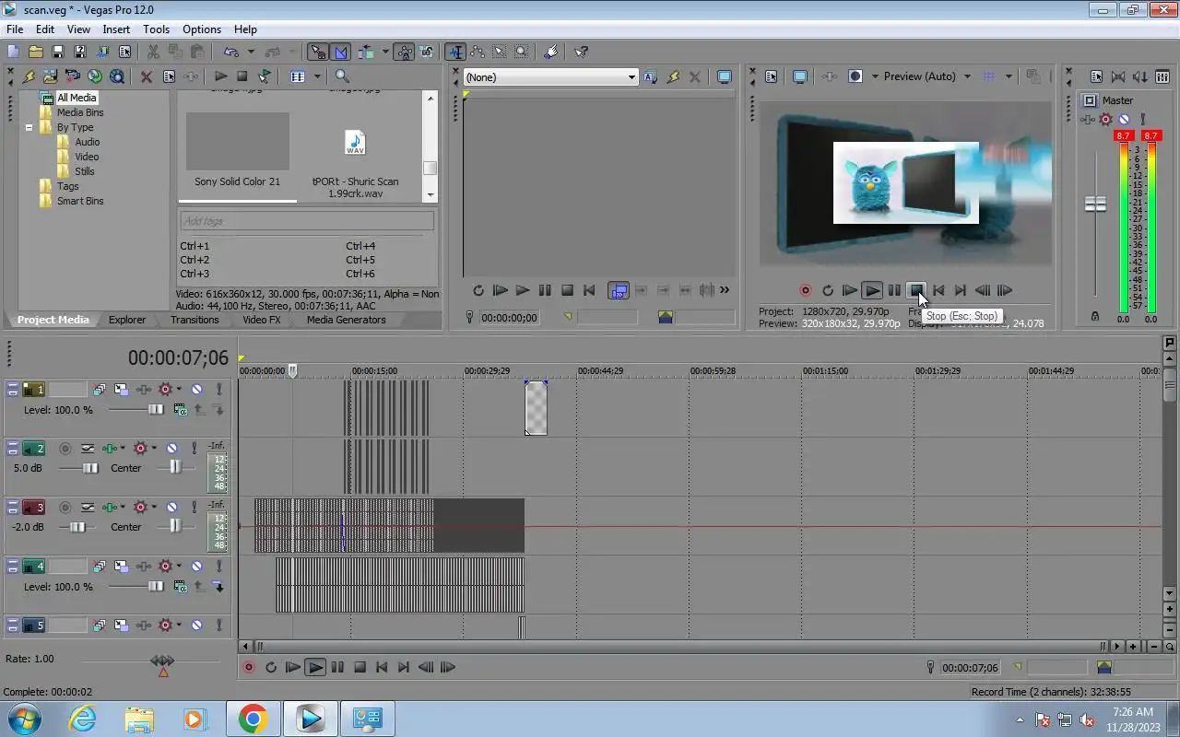Open the Project Media views dropdown arrow
This screenshot has height=737, width=1180.
(x=317, y=76)
